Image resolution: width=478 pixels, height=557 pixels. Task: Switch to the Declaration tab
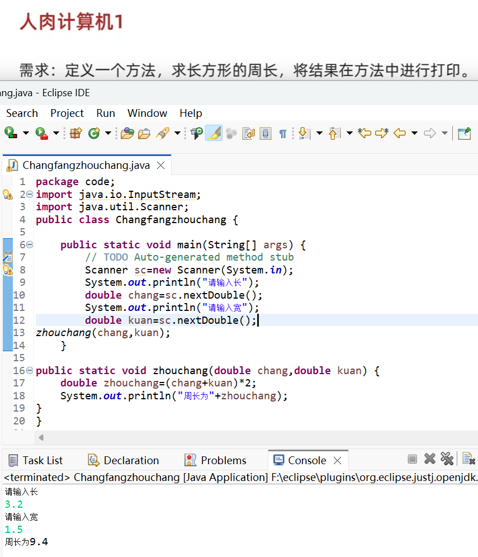[123, 460]
